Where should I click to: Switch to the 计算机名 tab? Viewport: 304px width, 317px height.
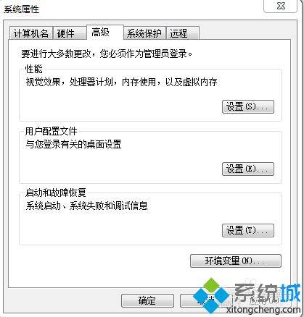point(31,33)
